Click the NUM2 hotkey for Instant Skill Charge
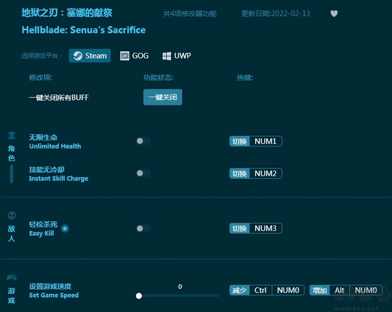The image size is (392, 312). [265, 174]
